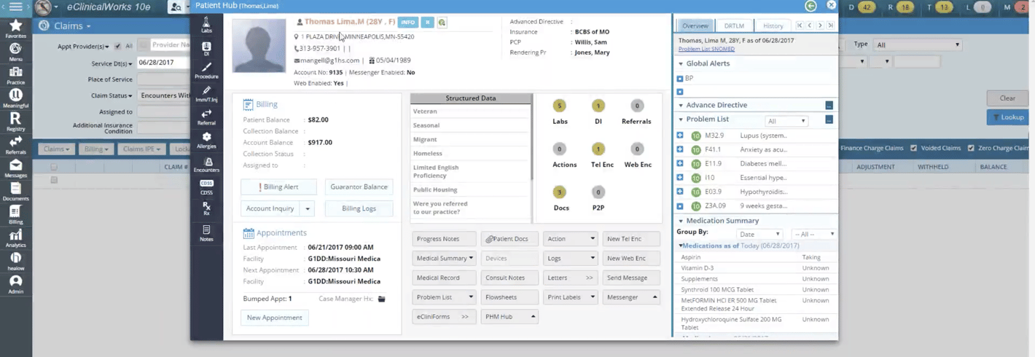Screen dimensions: 1035x357
Task: Open Analytics in the left navigation
Action: coord(15,238)
